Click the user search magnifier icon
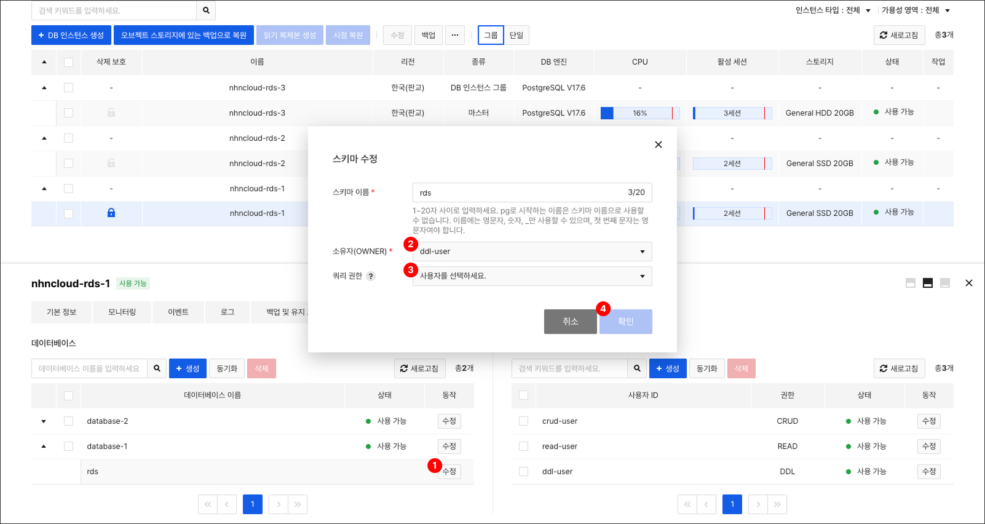This screenshot has width=985, height=524. [637, 368]
